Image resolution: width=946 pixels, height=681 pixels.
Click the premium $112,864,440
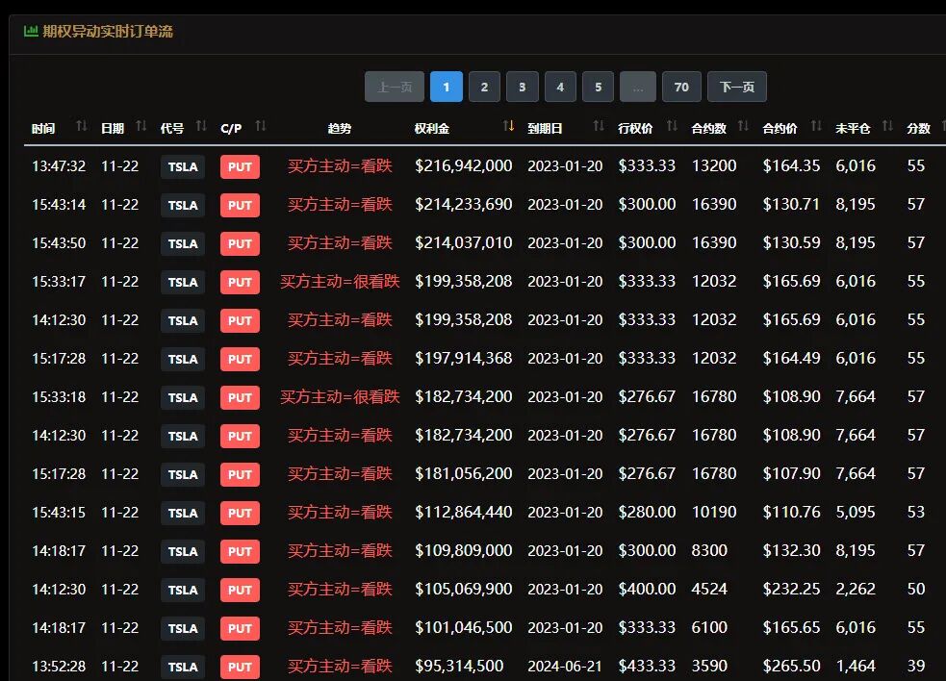463,512
